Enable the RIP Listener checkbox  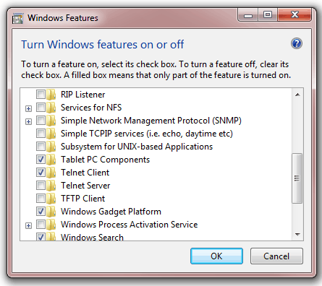click(x=41, y=94)
